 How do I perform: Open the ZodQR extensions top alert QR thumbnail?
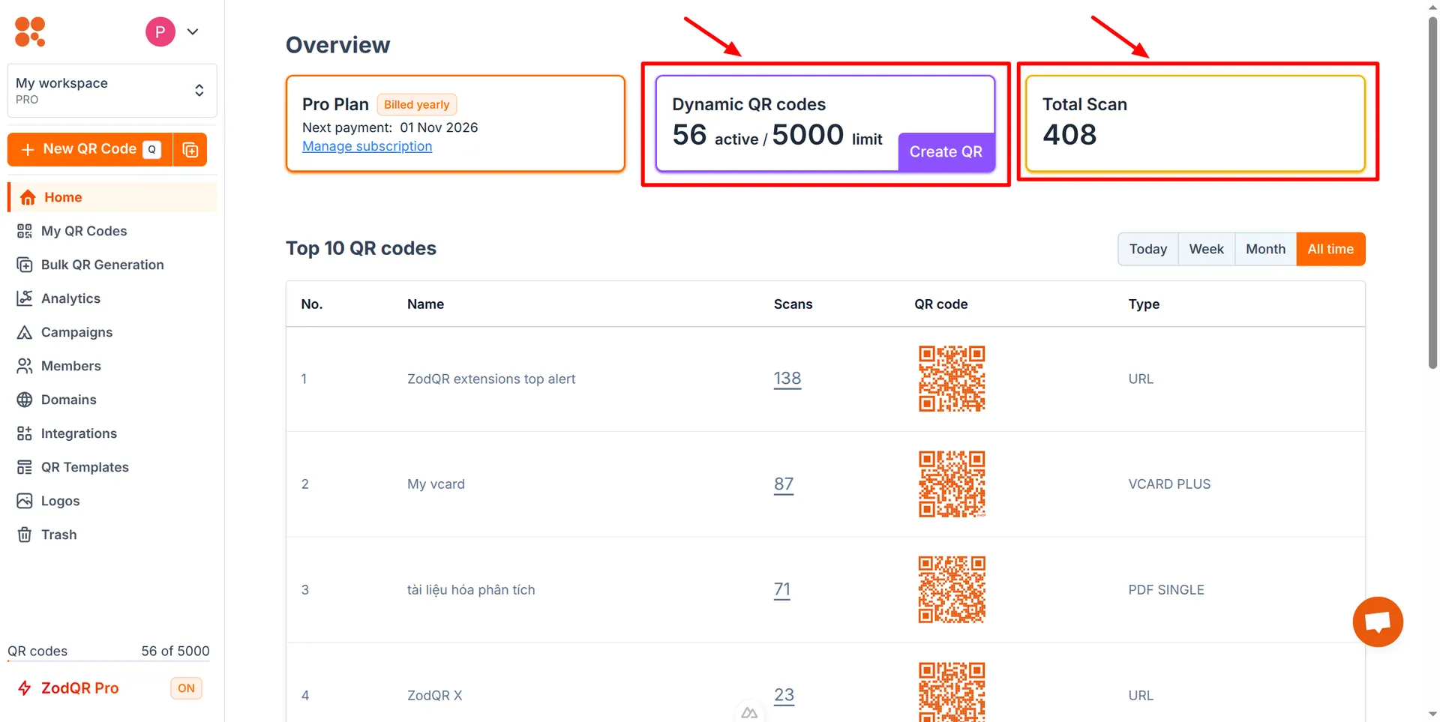click(x=952, y=379)
